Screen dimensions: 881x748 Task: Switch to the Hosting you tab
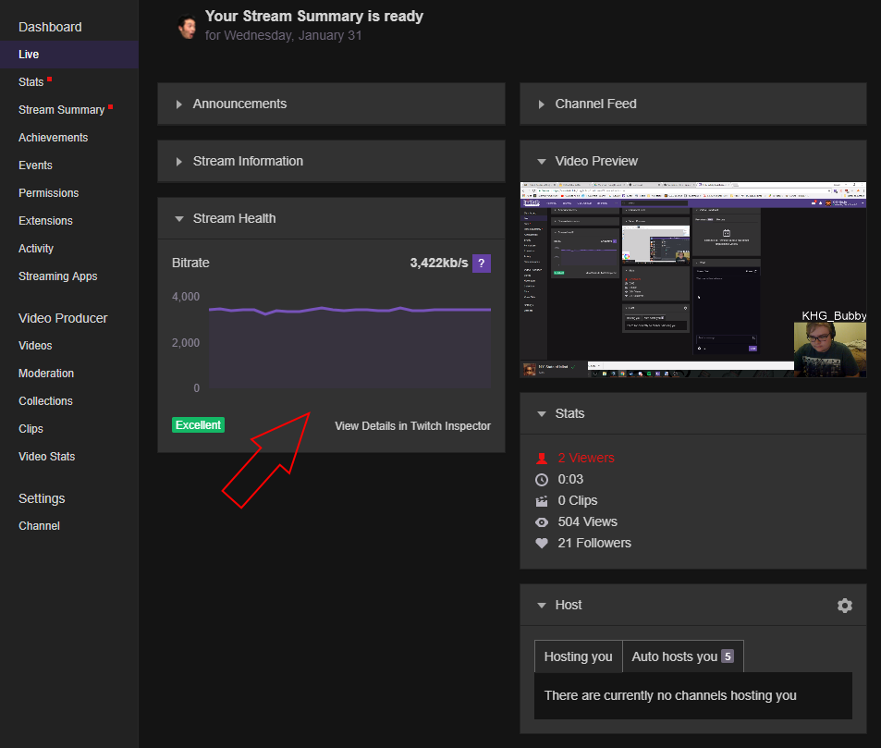tap(578, 656)
